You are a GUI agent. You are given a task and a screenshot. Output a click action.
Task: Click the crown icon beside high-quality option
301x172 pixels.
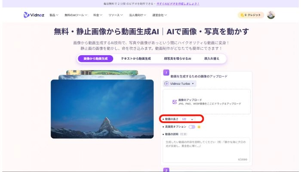[200, 127]
